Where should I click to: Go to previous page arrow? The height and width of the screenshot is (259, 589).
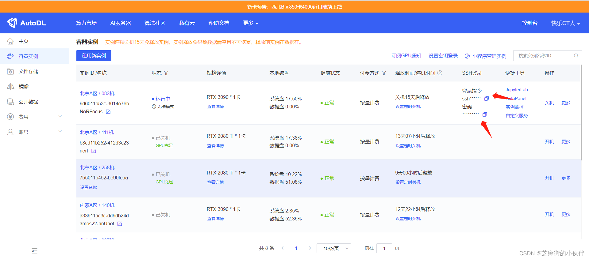pyautogui.click(x=283, y=248)
